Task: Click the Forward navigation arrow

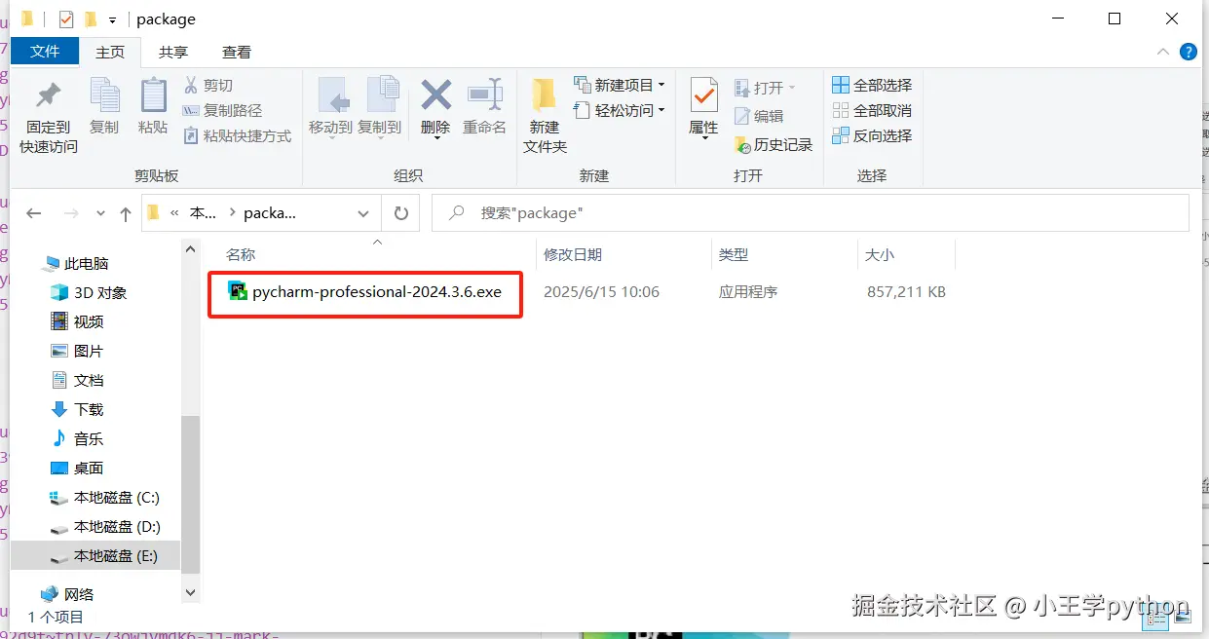Action: (x=70, y=213)
